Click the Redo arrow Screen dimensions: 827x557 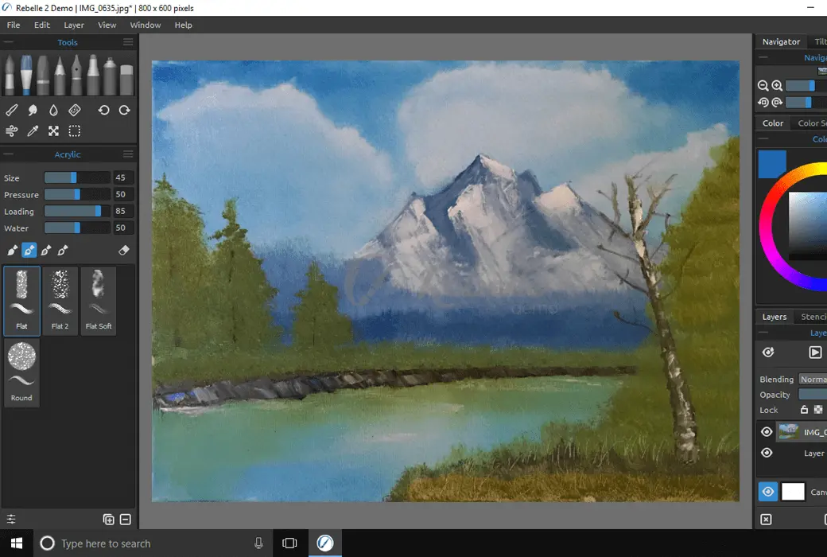(125, 110)
